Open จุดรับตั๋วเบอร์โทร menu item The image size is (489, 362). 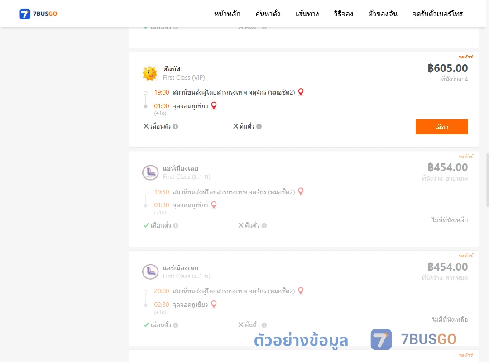pos(437,14)
